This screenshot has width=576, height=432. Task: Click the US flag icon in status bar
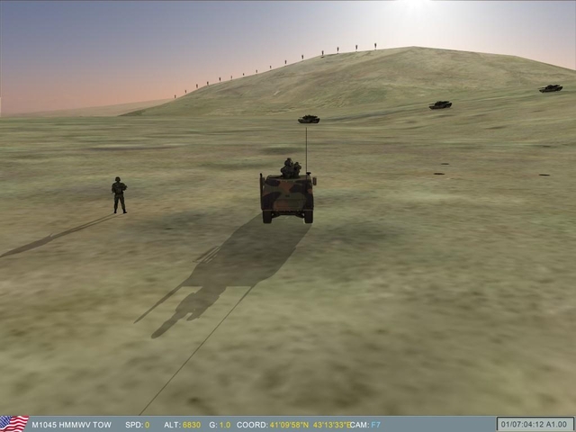pyautogui.click(x=14, y=424)
